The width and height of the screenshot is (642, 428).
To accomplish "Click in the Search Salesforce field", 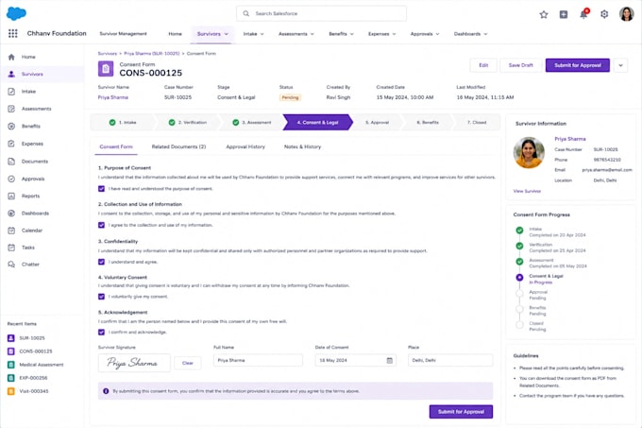I will click(x=321, y=13).
